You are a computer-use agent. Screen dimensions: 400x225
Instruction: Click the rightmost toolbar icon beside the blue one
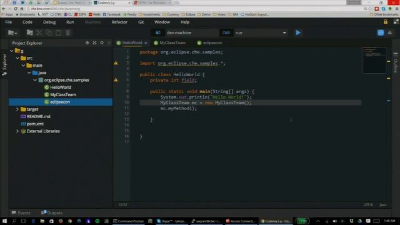390,32
